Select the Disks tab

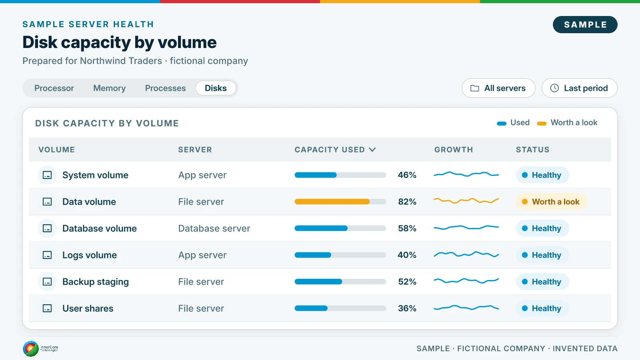pyautogui.click(x=216, y=88)
